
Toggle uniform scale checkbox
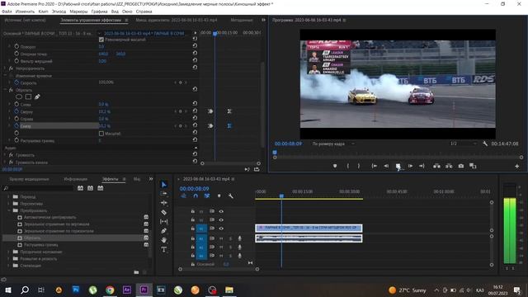click(x=101, y=40)
